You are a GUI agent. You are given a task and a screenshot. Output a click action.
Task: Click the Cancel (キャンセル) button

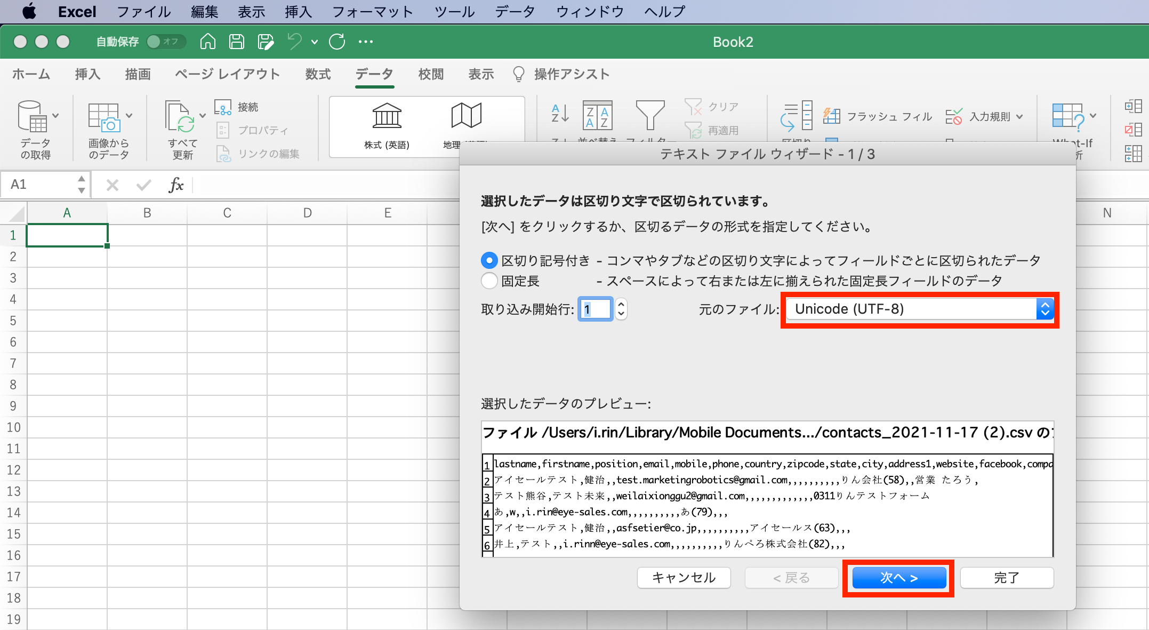[684, 578]
